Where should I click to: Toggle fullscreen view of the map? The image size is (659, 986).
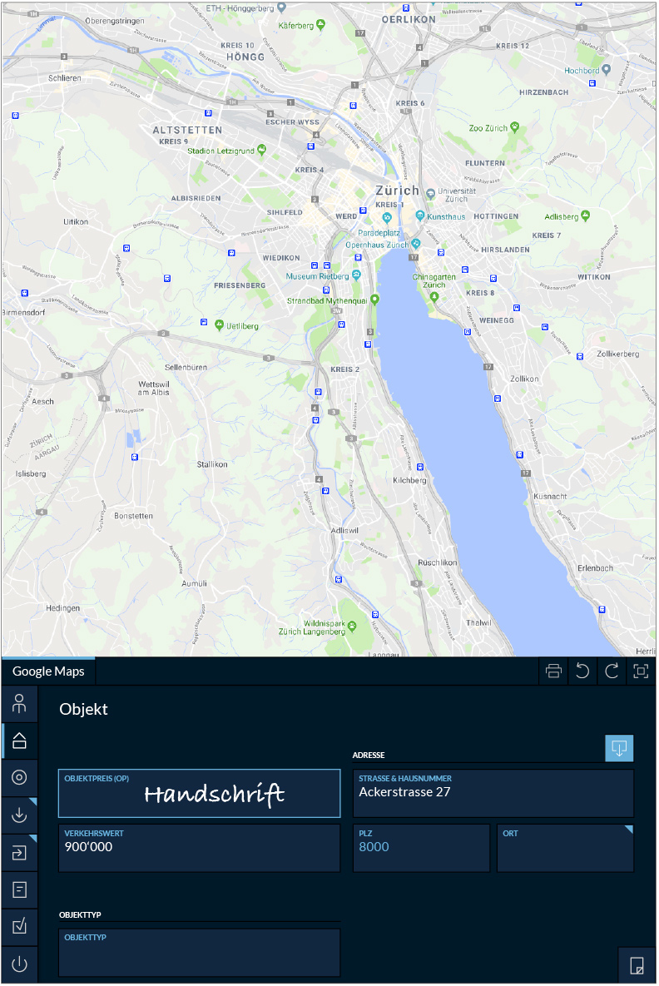point(641,671)
